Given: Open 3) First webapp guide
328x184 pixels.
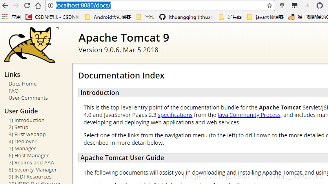Looking at the screenshot, I should 27,135.
